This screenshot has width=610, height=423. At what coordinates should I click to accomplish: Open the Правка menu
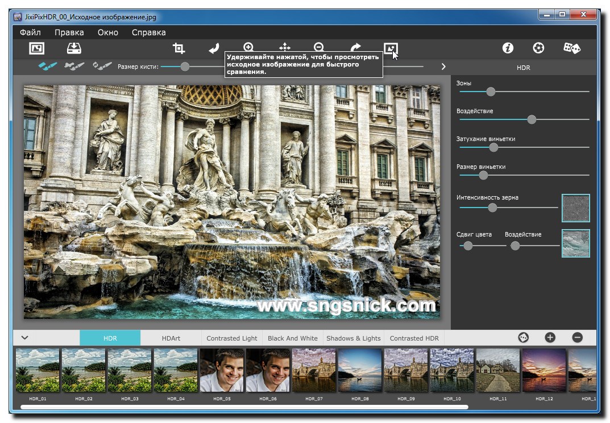coord(69,32)
